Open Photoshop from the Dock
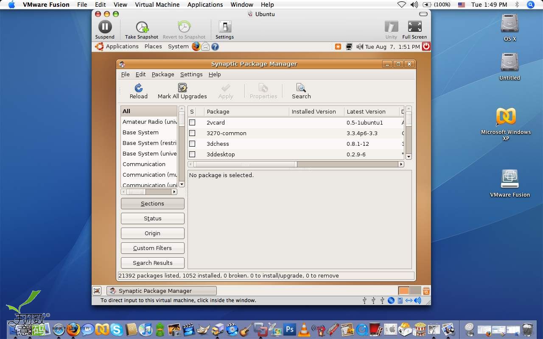Screen dimensions: 543x339 pos(290,329)
